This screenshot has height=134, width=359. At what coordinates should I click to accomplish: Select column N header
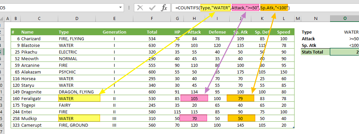click(316, 19)
